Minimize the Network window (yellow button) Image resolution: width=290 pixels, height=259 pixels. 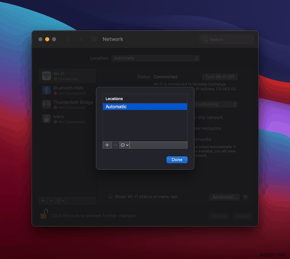pyautogui.click(x=47, y=39)
